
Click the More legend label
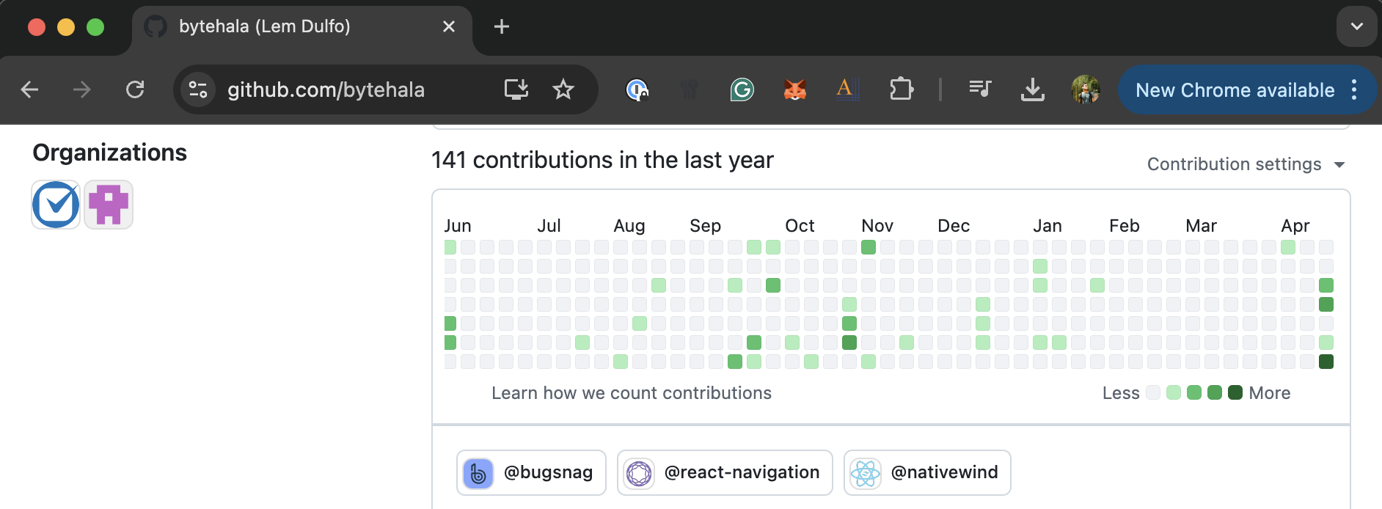(x=1270, y=393)
